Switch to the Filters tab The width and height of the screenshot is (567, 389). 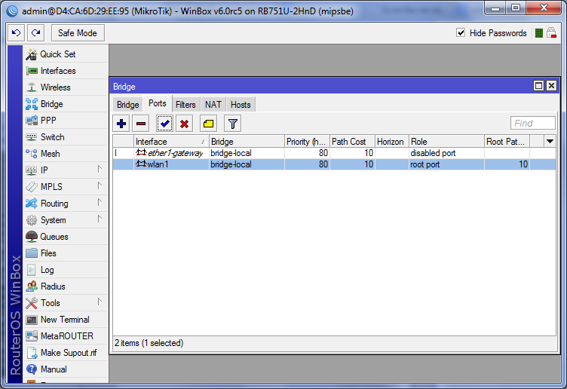(x=185, y=105)
